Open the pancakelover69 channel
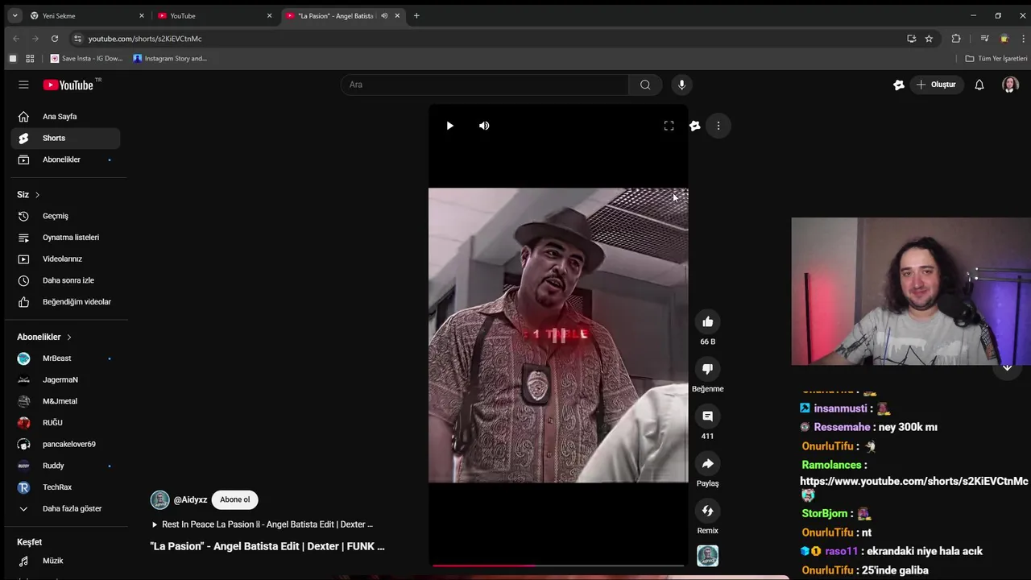 [x=66, y=444]
